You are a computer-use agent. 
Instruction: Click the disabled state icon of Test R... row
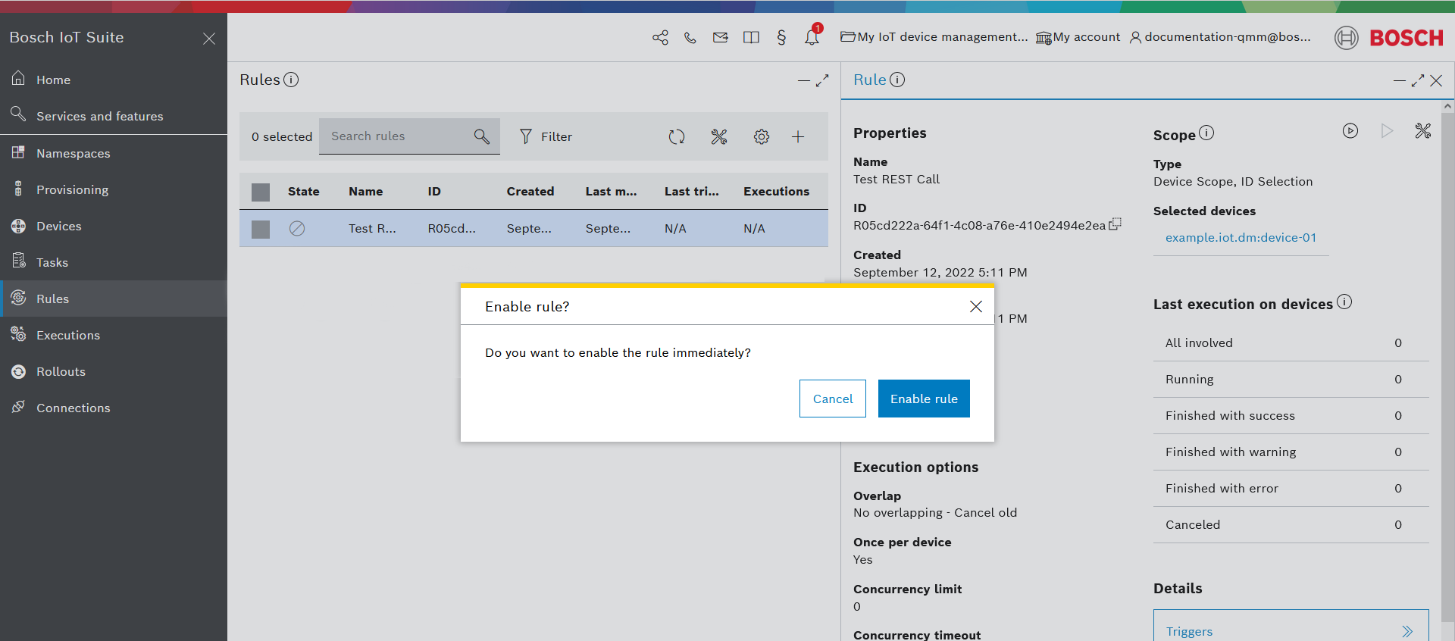point(297,228)
